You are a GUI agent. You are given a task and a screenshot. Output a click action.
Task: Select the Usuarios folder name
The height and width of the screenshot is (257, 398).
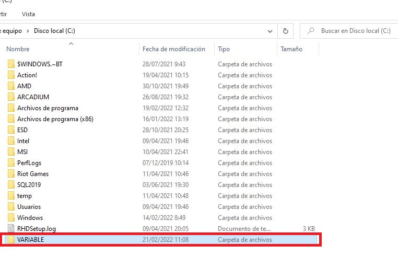pyautogui.click(x=29, y=206)
